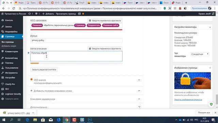
Task: Click the green shield extension icon in toolbar
Action: point(165,8)
